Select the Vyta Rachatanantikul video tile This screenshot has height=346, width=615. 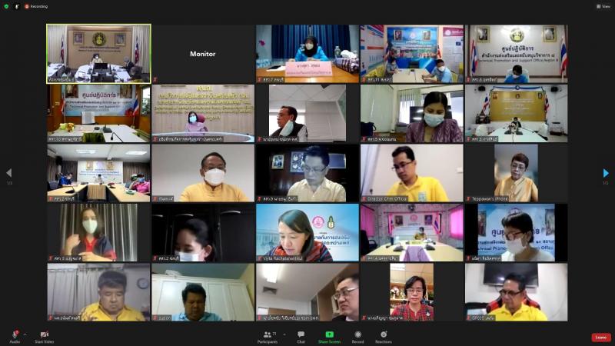pos(307,233)
